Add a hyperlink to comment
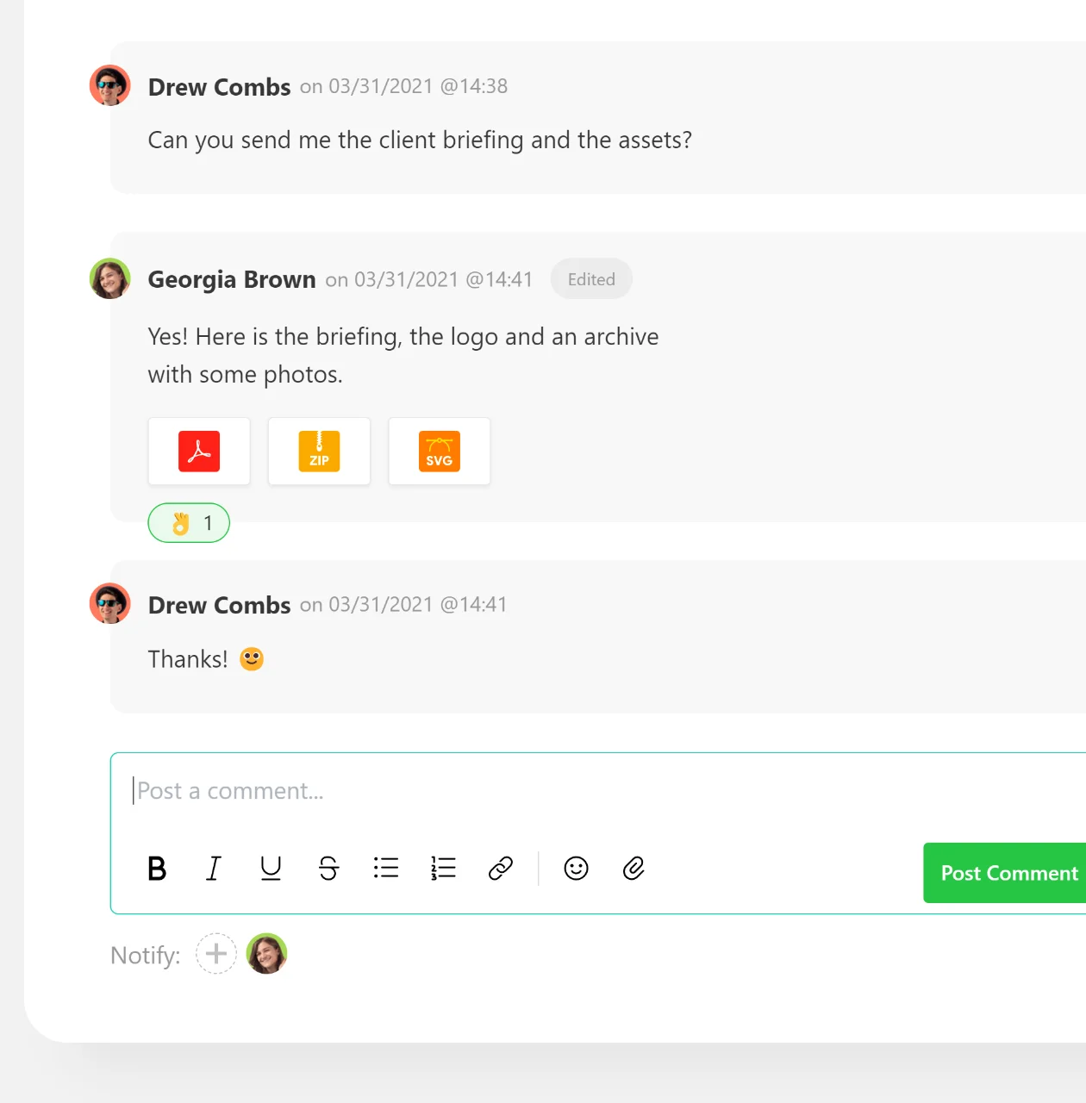The image size is (1086, 1103). point(501,868)
